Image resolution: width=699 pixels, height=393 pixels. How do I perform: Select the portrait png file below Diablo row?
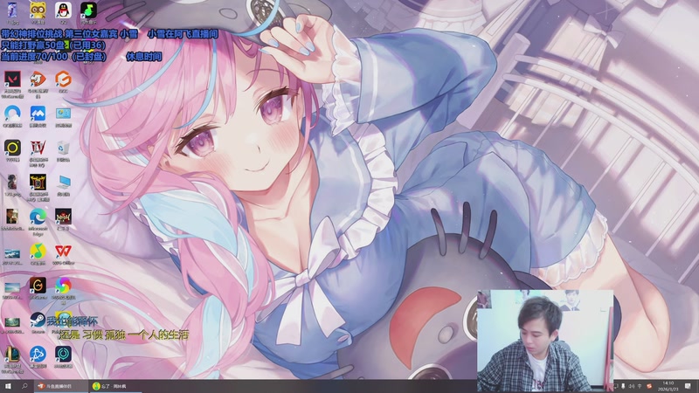12,184
